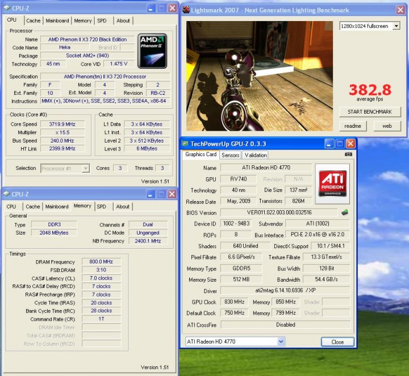Click the CPU Name AMD Phenom II X3 720
Screen dimensions: 409x376
point(87,39)
